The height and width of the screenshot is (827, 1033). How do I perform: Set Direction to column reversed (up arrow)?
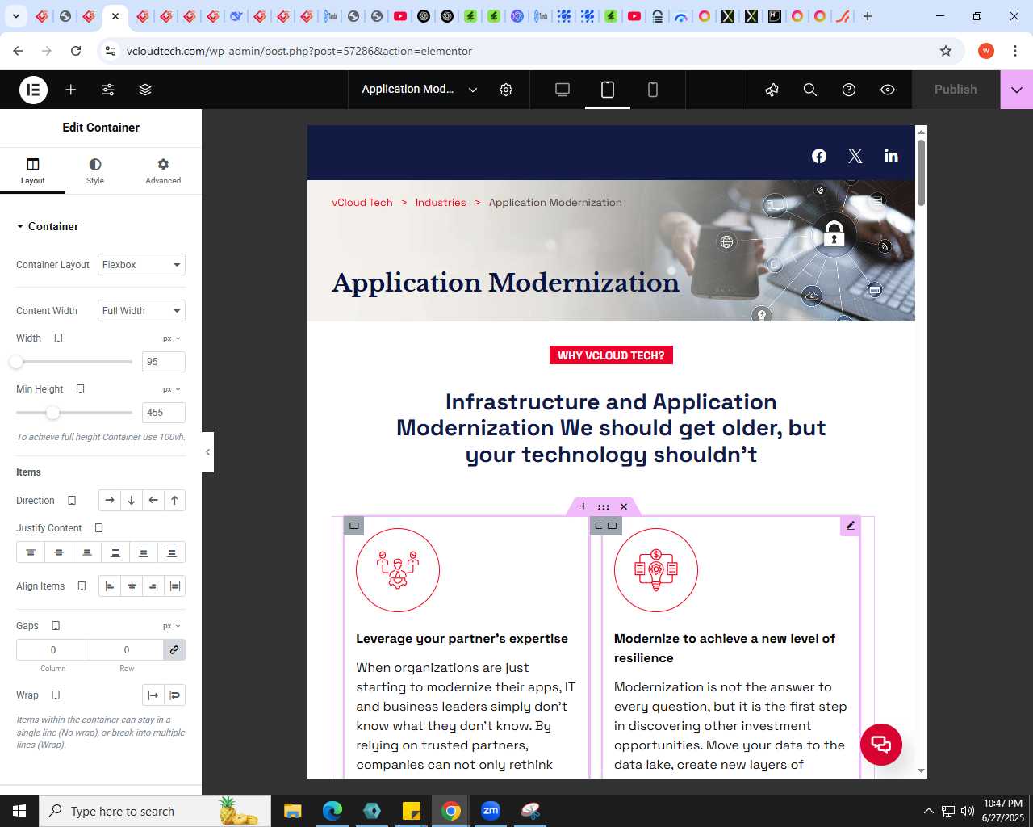174,501
